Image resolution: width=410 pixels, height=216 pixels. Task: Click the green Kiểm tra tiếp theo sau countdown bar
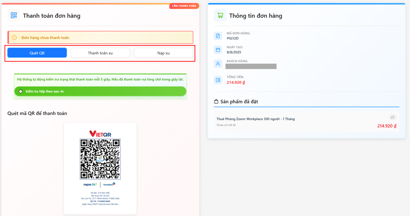pyautogui.click(x=100, y=91)
